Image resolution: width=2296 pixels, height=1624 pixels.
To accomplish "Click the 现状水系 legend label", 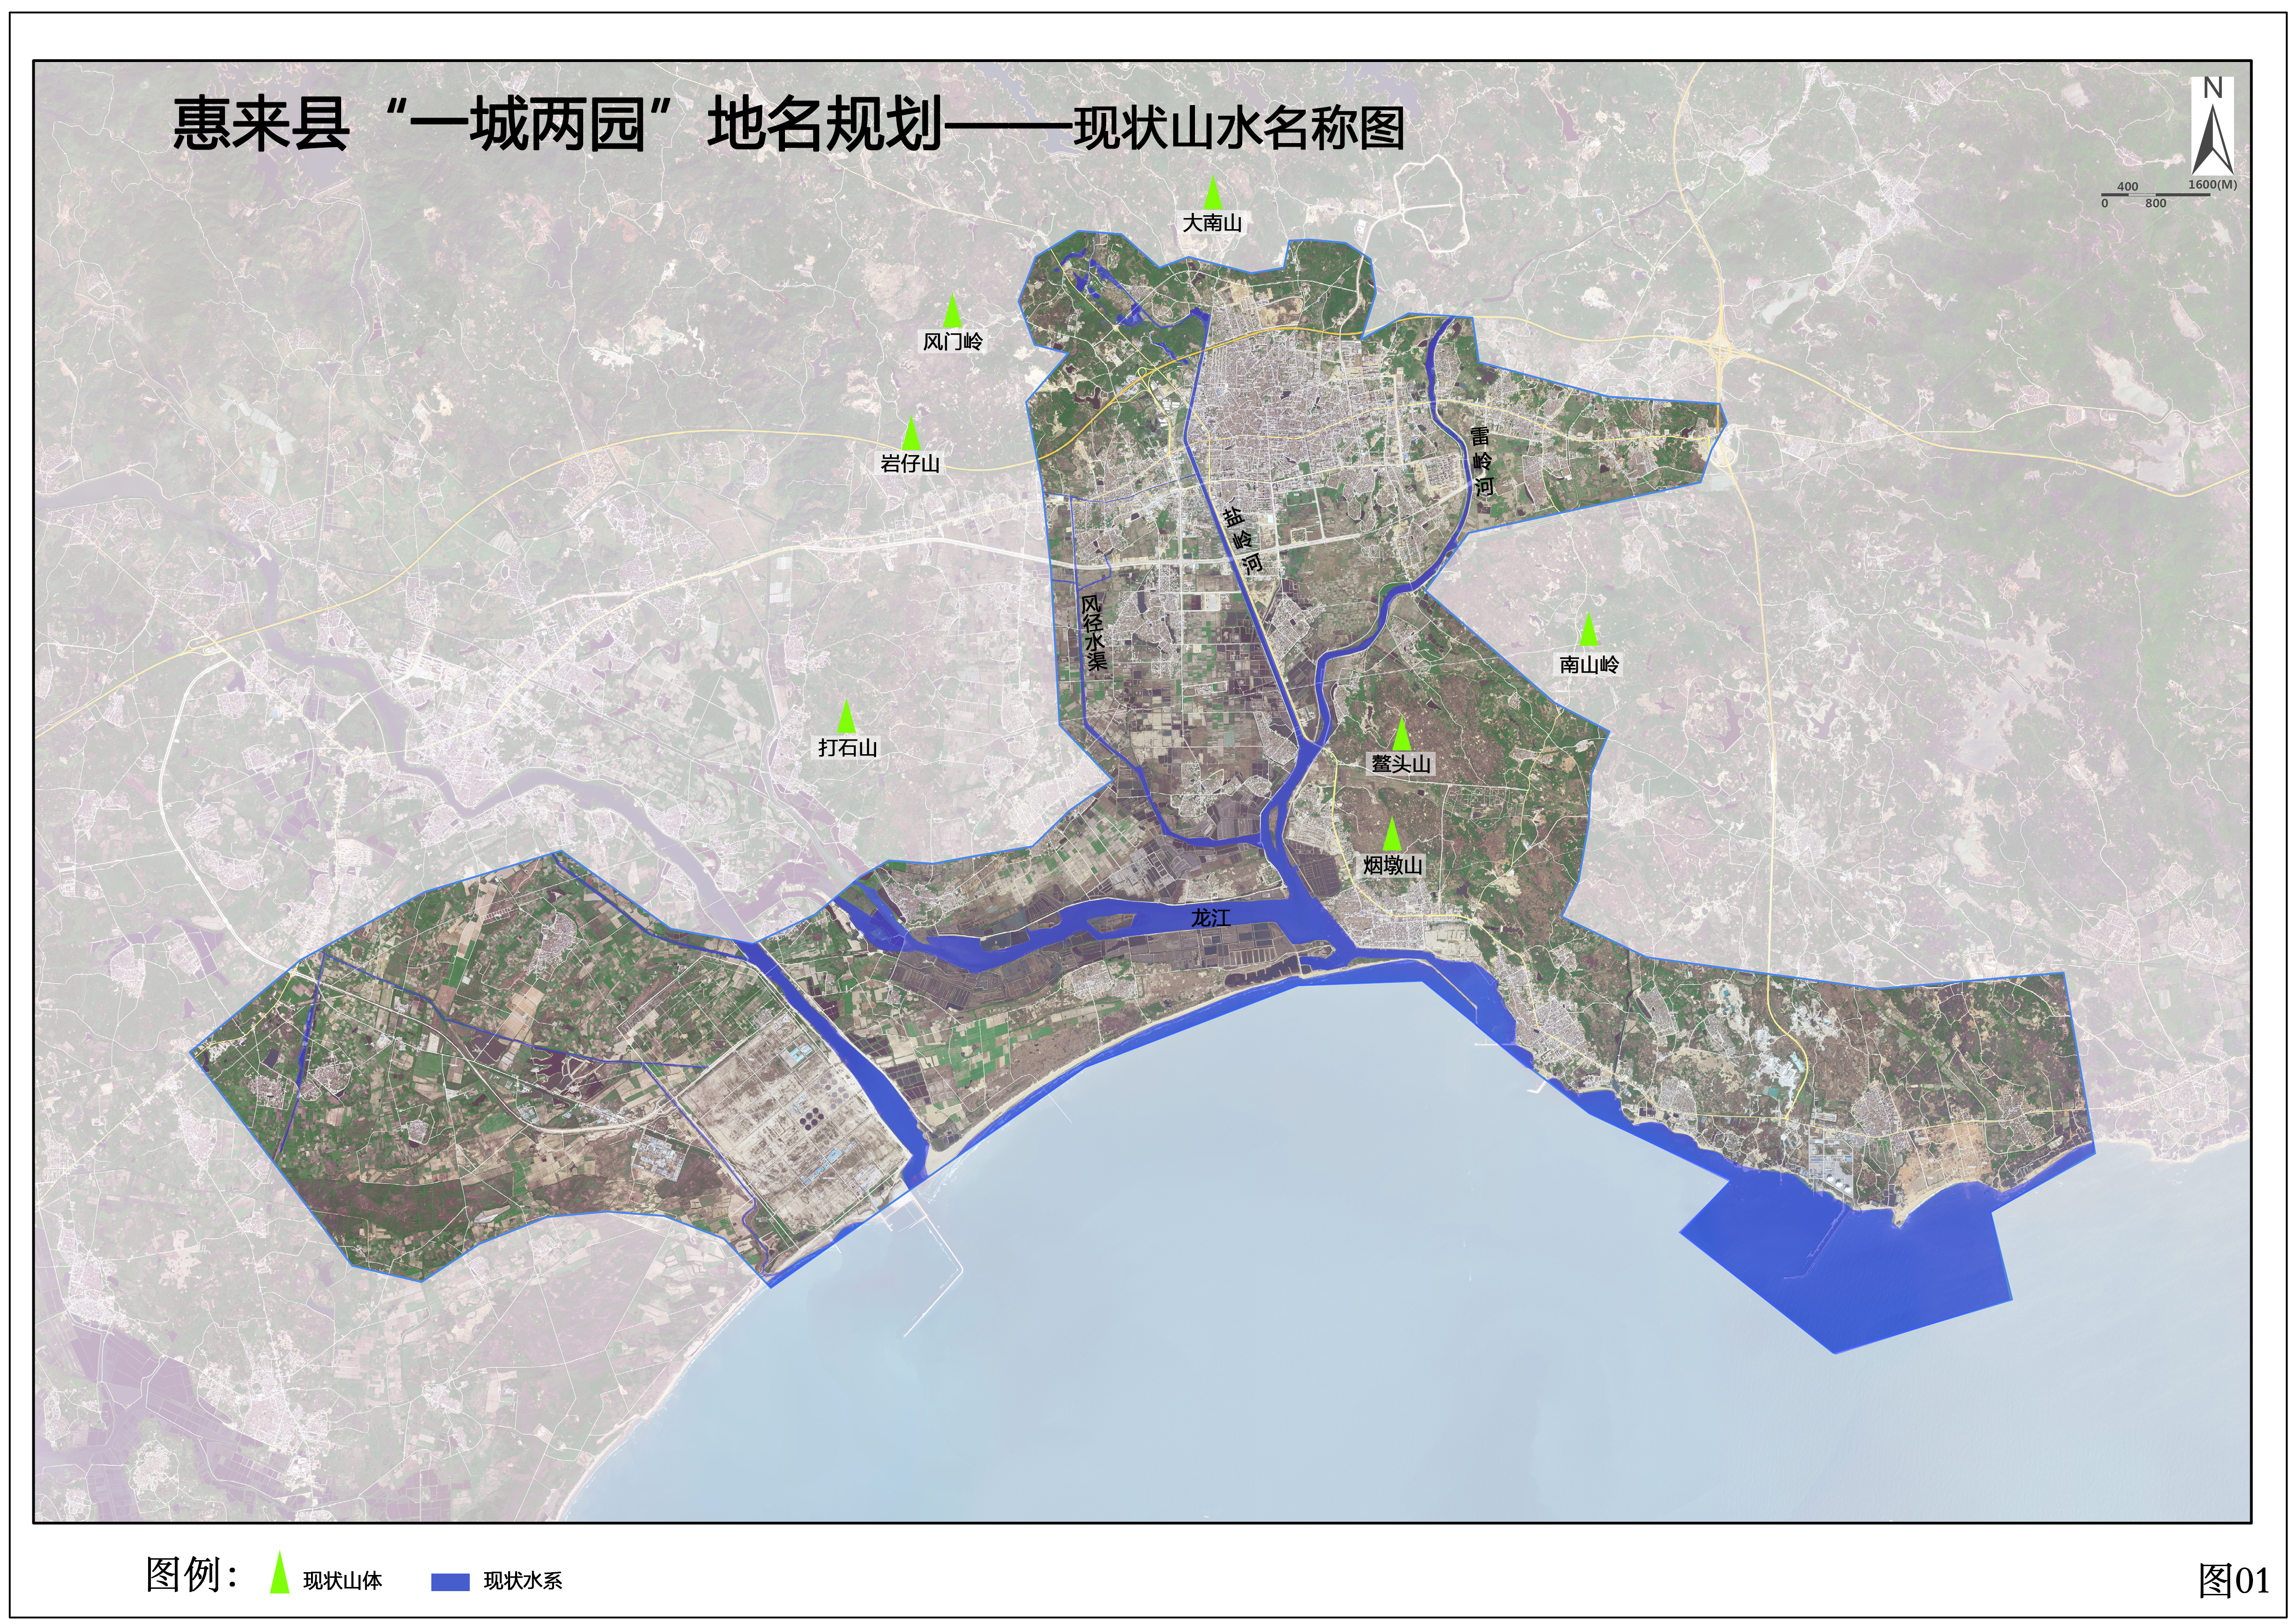I will point(522,1581).
